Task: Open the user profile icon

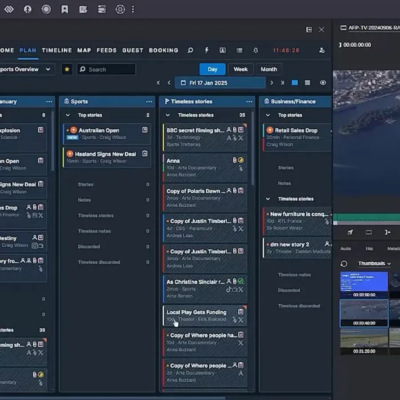Action: coord(322,50)
